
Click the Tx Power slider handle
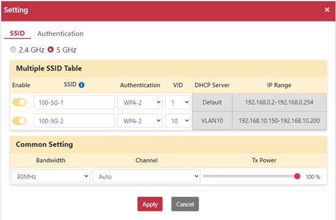(298, 176)
